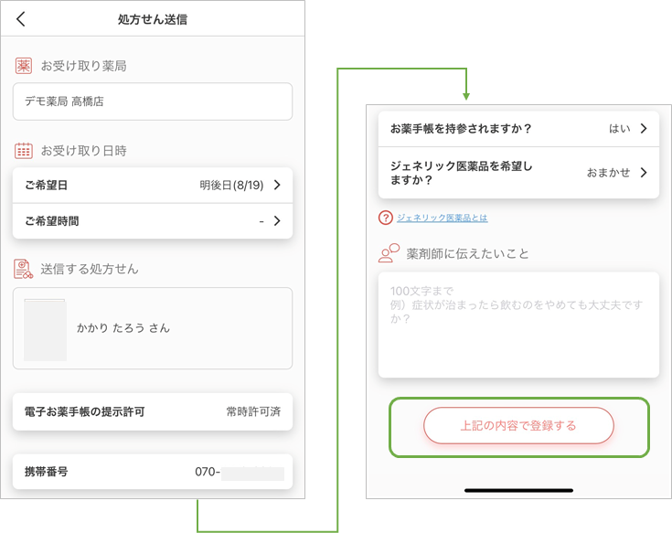Tap the おまかせ generic preference value
The height and width of the screenshot is (533, 672).
[608, 173]
